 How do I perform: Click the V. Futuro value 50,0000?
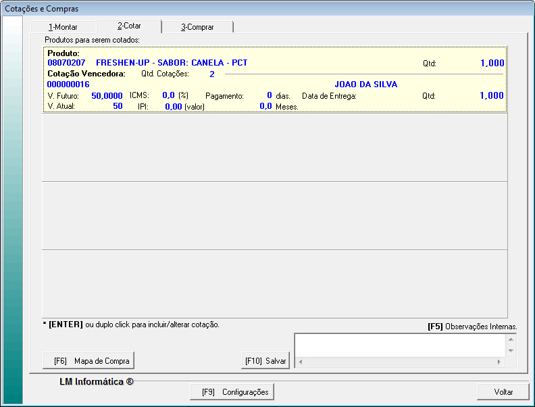pyautogui.click(x=107, y=96)
